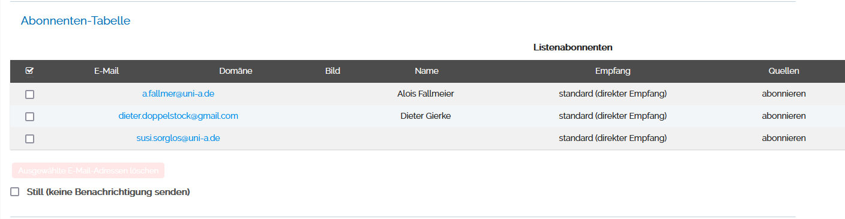The height and width of the screenshot is (219, 845).
Task: Click abonnieren in the susi.sorglos row
Action: [784, 138]
